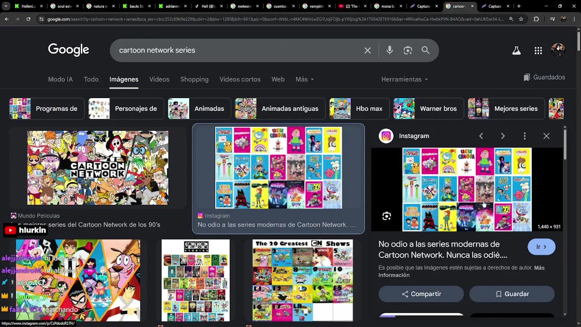Open Instagram source header in preview
Screen dimensions: 581x327
(404, 136)
